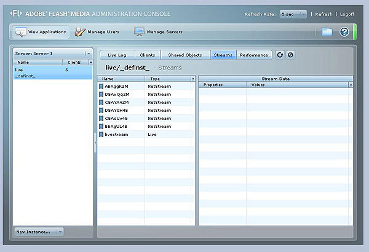Select the Streams tab

223,55
